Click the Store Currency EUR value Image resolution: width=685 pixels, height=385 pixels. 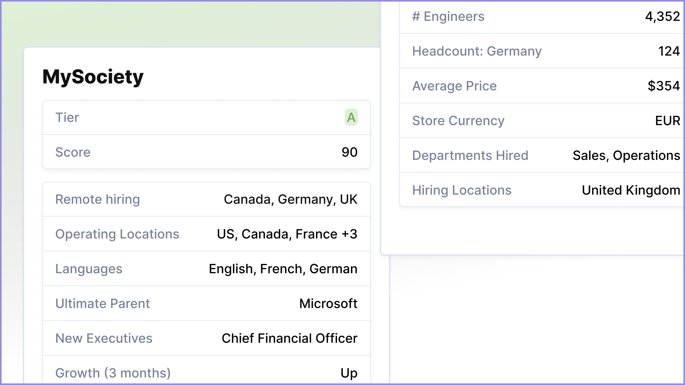click(667, 121)
